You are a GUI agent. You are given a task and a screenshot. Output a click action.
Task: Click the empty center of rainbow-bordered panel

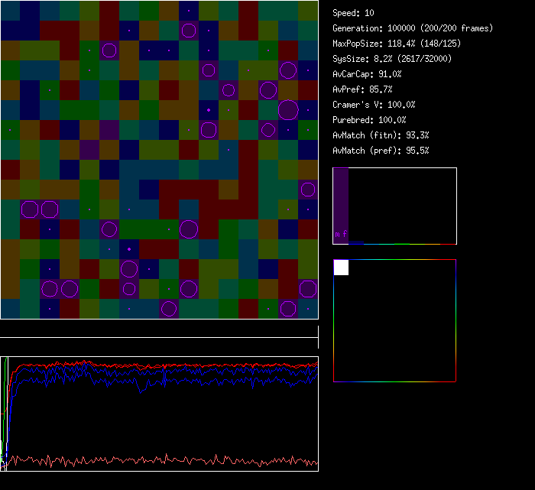[394, 321]
